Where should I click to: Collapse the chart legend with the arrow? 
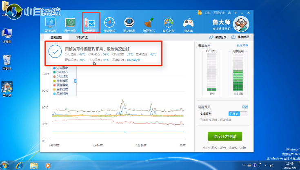[75, 81]
